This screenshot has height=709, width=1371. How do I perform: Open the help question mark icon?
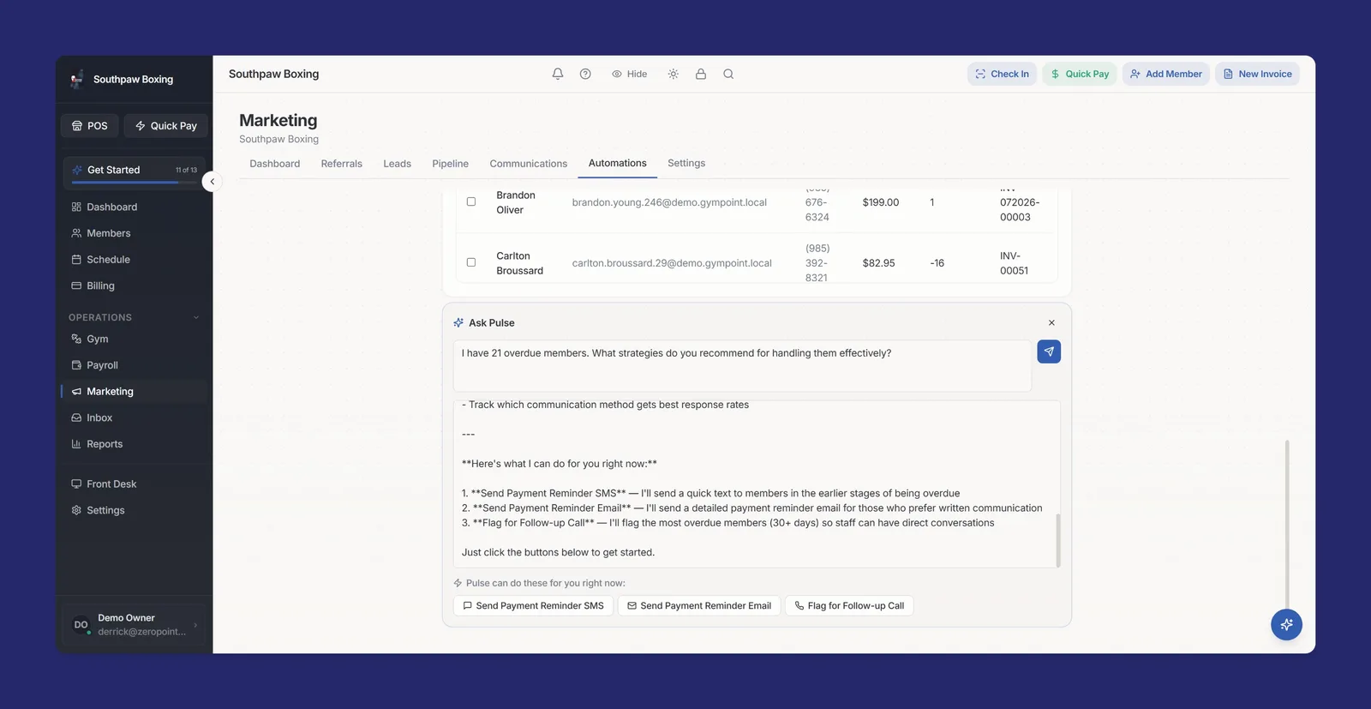coord(585,74)
